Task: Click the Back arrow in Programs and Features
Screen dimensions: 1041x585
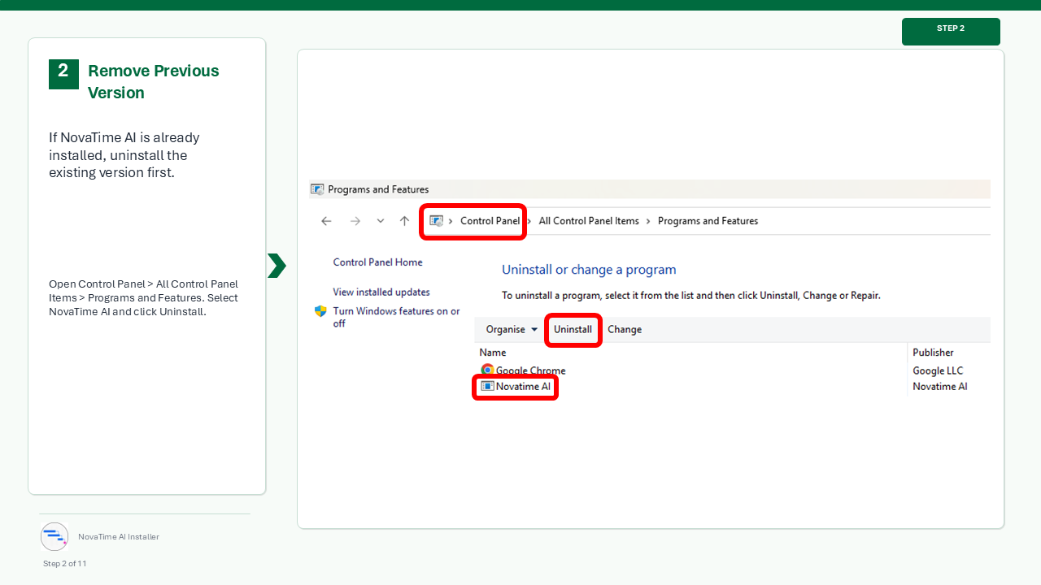Action: 326,221
